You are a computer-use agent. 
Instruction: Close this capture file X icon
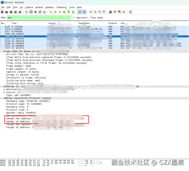point(36,12)
